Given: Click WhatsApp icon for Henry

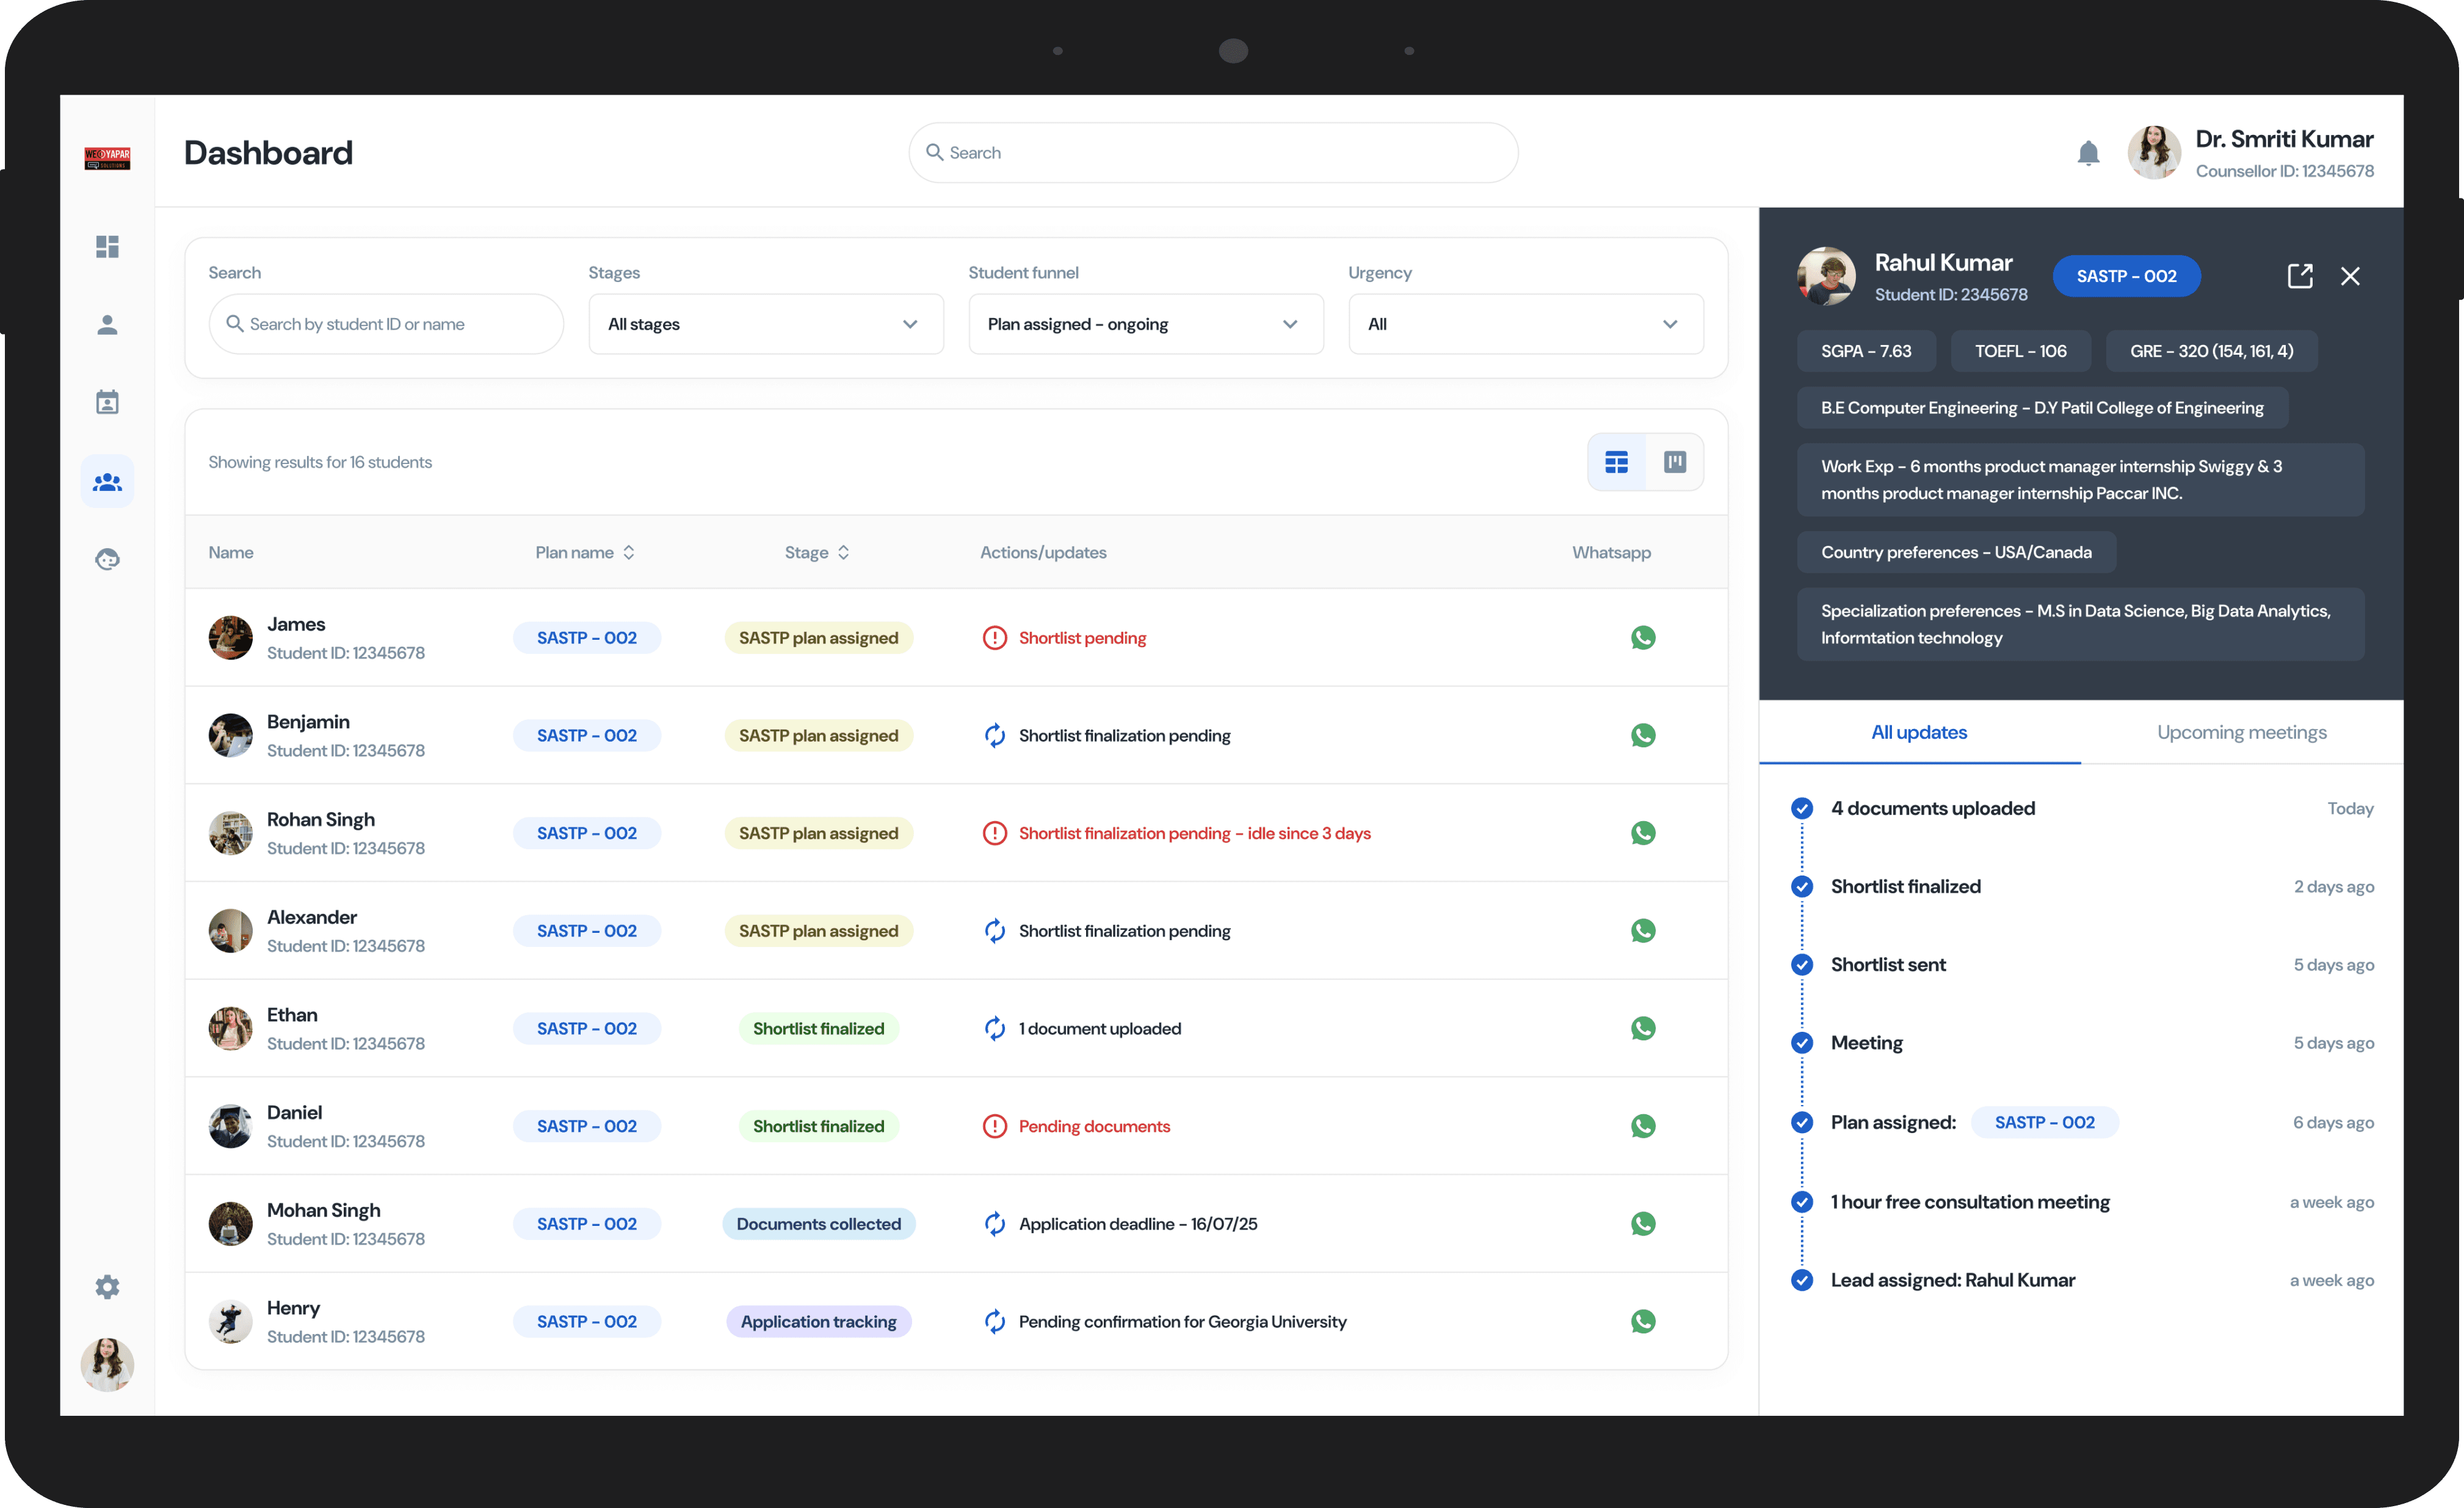Looking at the screenshot, I should coord(1643,1321).
